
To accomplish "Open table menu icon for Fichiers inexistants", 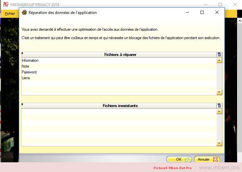I will (219, 106).
